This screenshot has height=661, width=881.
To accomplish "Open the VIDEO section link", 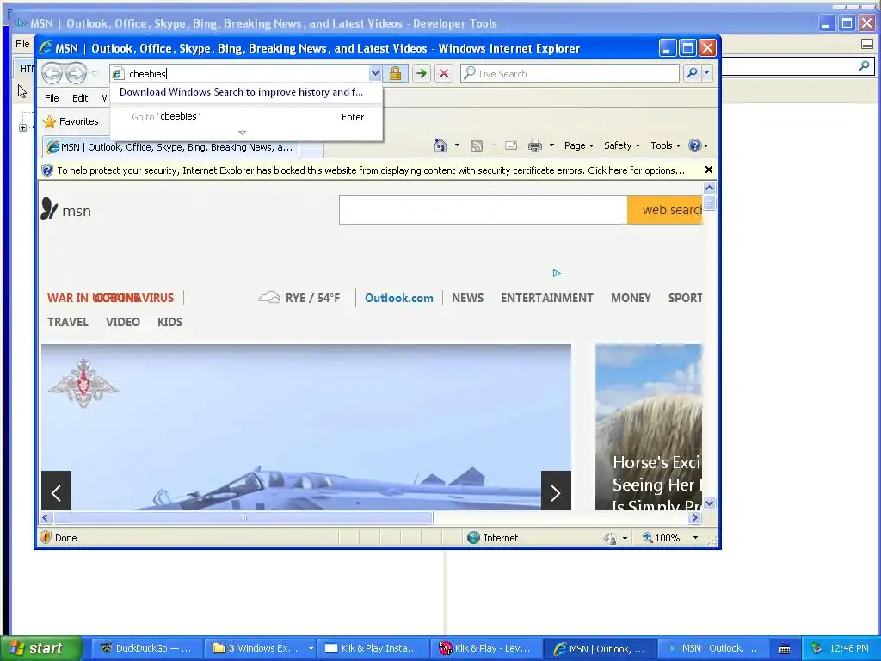I will [x=122, y=322].
